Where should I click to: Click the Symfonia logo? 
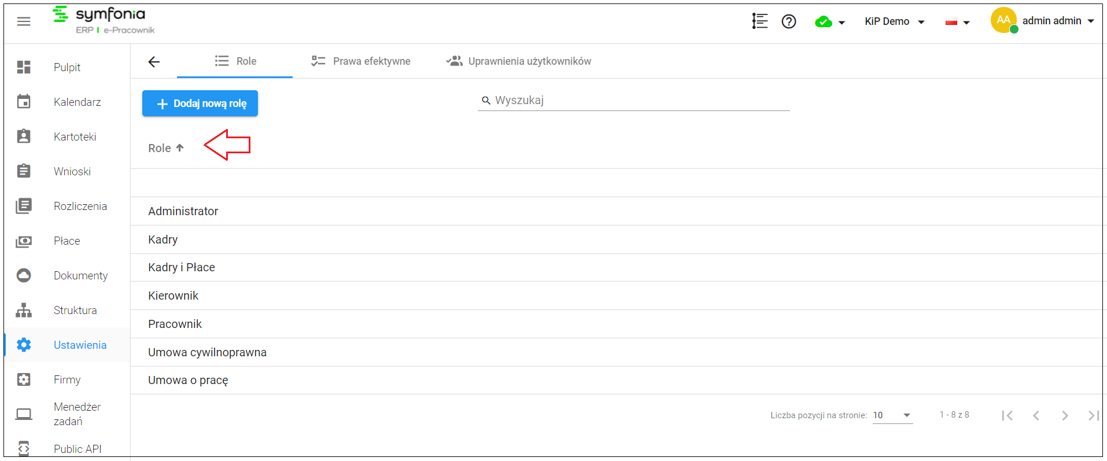pos(104,21)
